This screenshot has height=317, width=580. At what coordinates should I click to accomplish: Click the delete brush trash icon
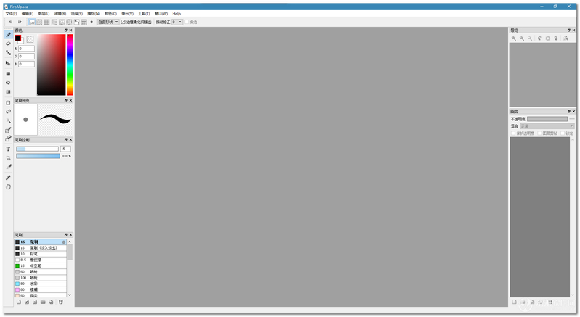[x=61, y=302]
